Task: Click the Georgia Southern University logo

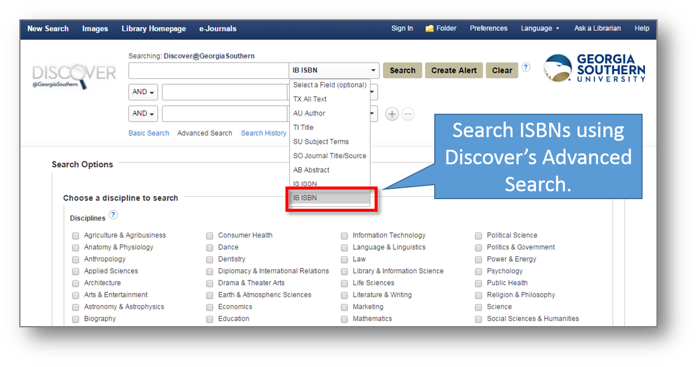Action: pos(595,68)
